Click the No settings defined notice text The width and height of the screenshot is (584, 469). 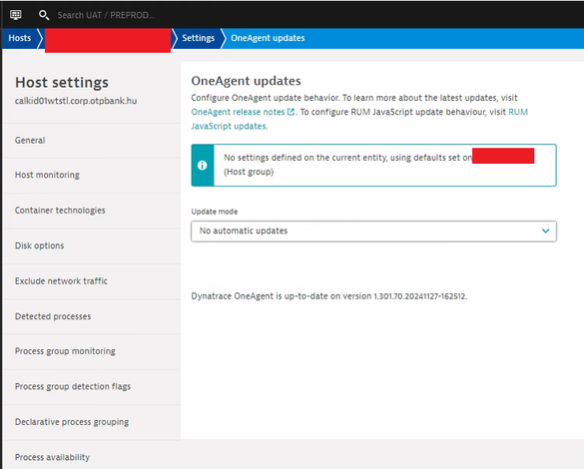(347, 165)
